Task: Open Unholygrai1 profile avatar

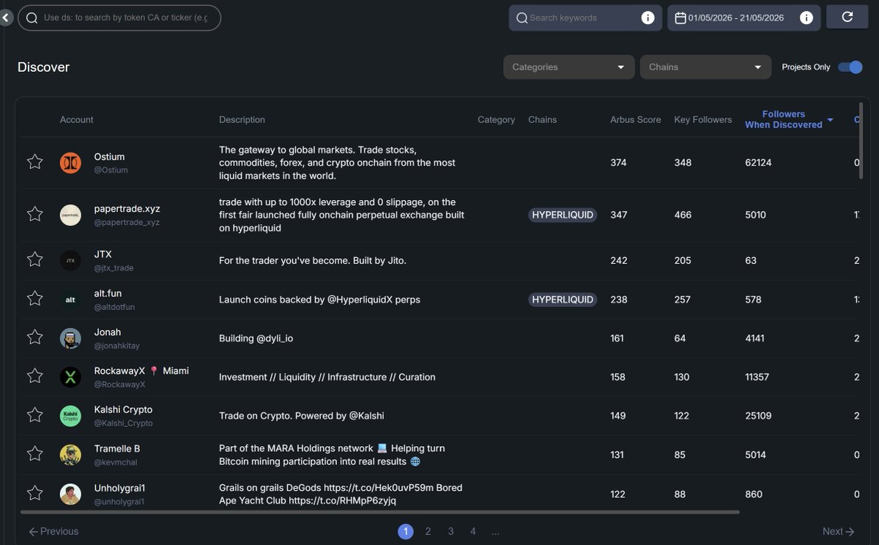Action: tap(70, 494)
